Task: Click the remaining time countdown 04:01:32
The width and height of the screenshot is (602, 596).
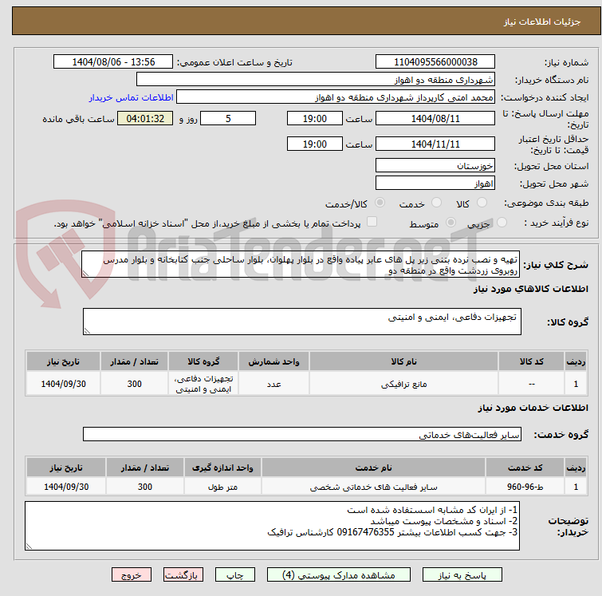Action: (145, 118)
